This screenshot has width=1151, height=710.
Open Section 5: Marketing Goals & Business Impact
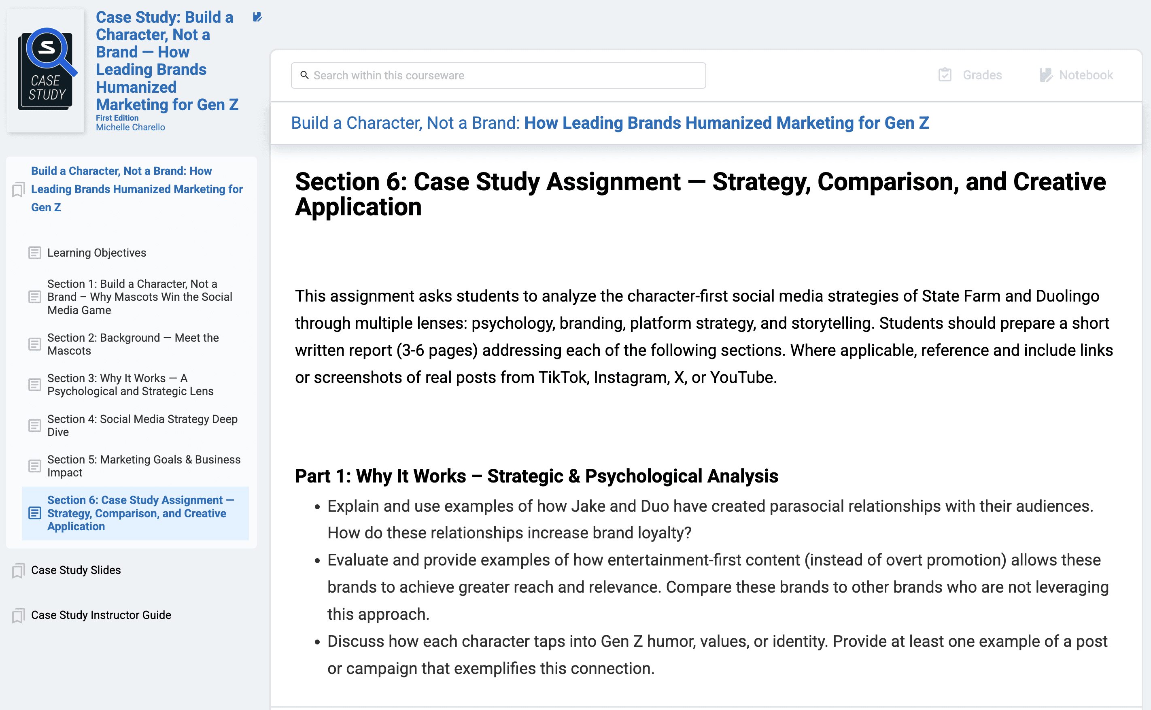pyautogui.click(x=144, y=466)
